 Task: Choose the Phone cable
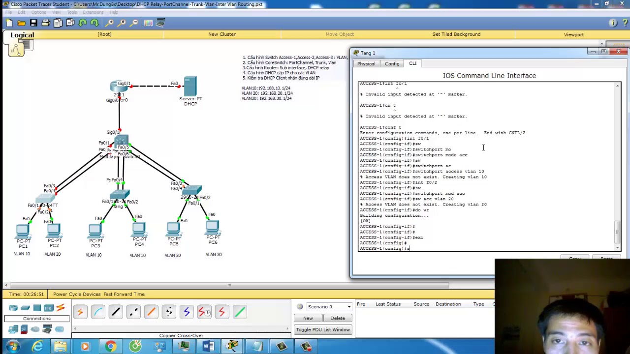[169, 312]
